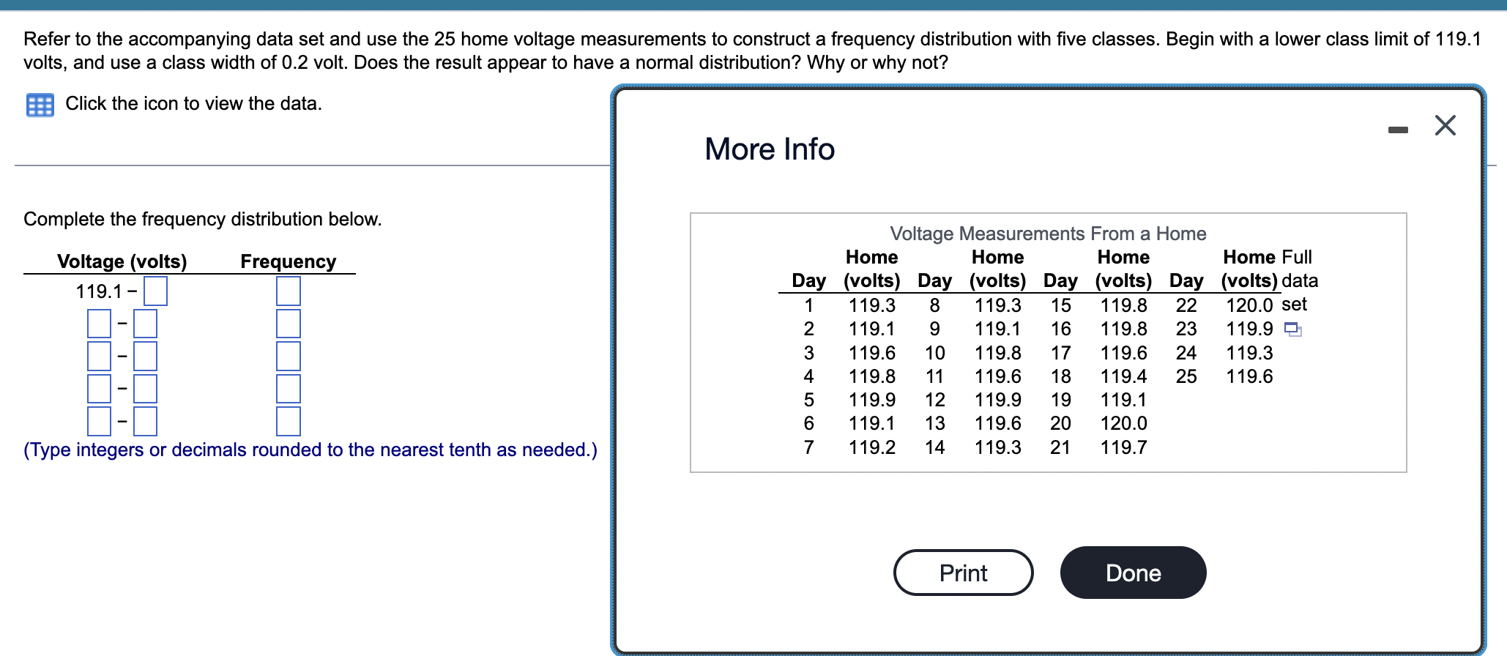The height and width of the screenshot is (656, 1507).
Task: Select second row upper class limit box
Action: 145,323
